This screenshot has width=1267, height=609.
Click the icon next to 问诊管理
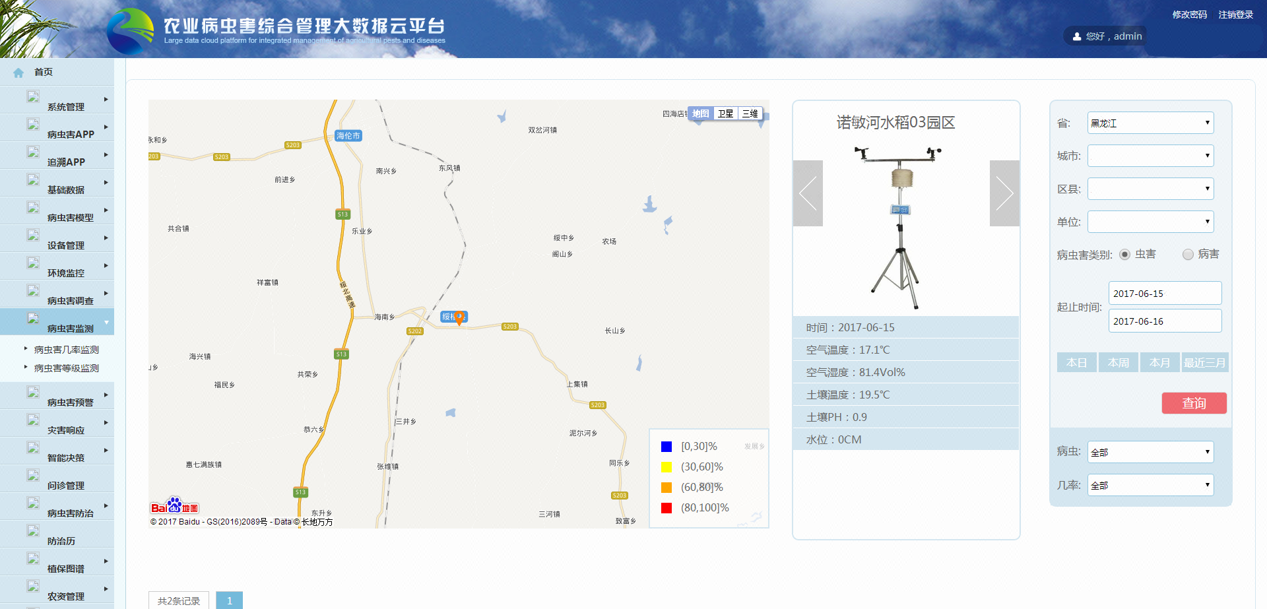pos(33,475)
